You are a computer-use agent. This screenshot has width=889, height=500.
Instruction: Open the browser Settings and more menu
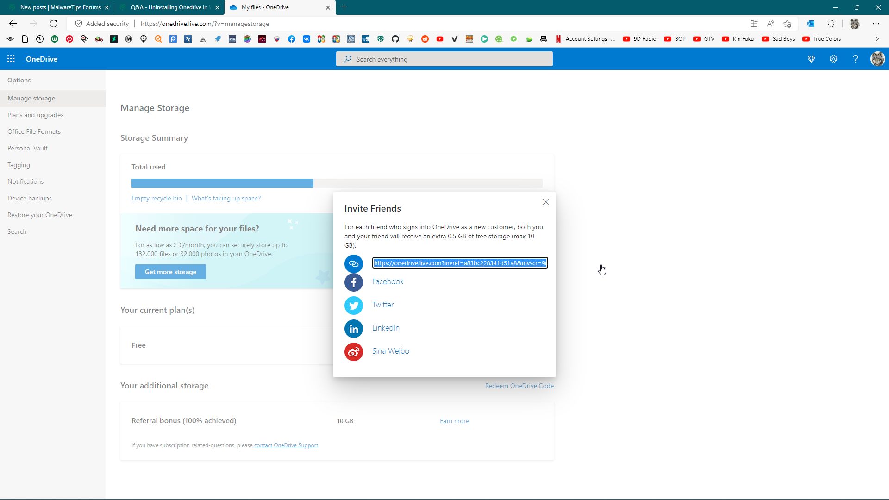point(876,24)
